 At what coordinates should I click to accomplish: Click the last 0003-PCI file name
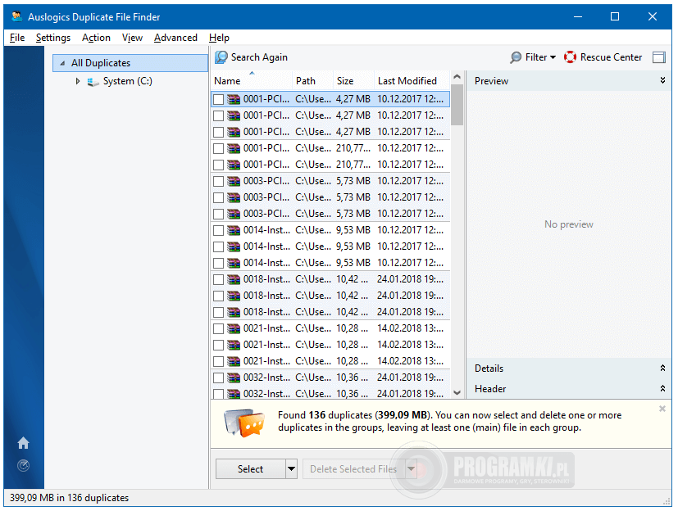[266, 214]
